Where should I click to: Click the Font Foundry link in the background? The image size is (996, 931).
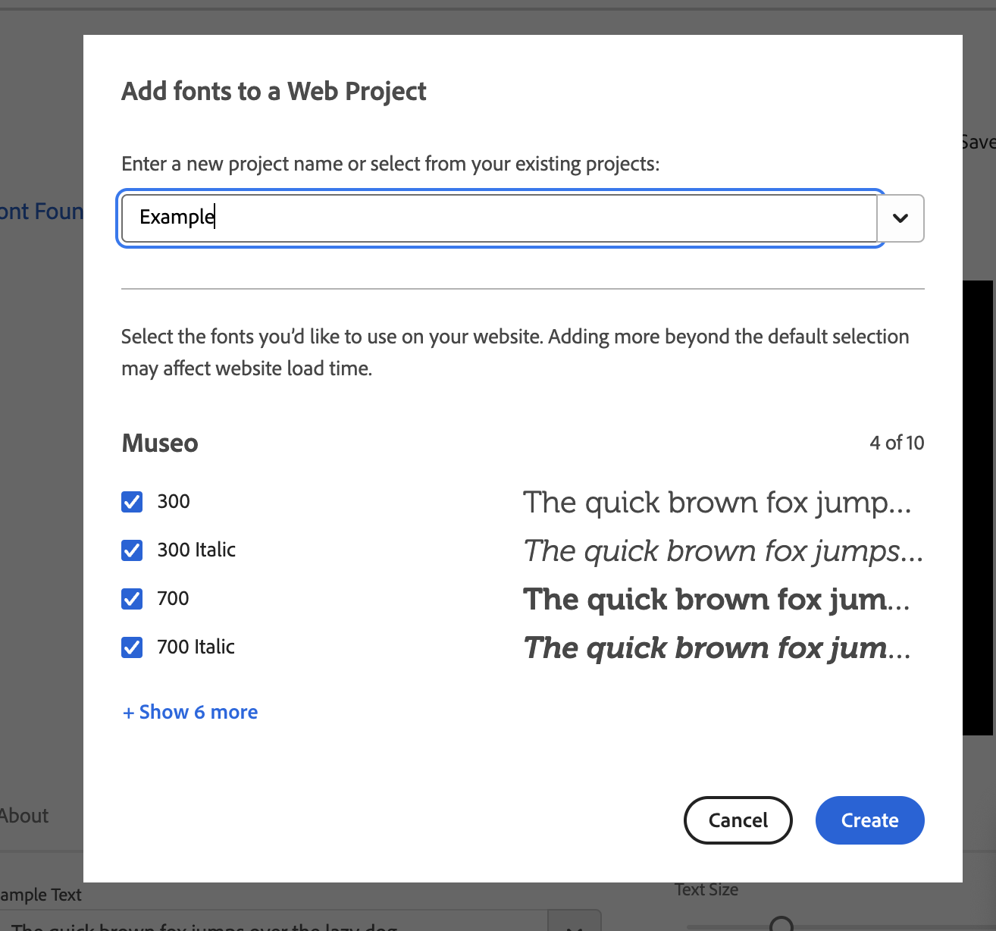pos(41,212)
